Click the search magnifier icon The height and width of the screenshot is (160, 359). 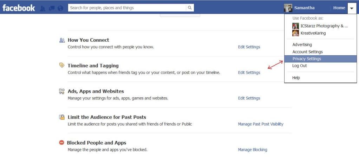point(190,8)
